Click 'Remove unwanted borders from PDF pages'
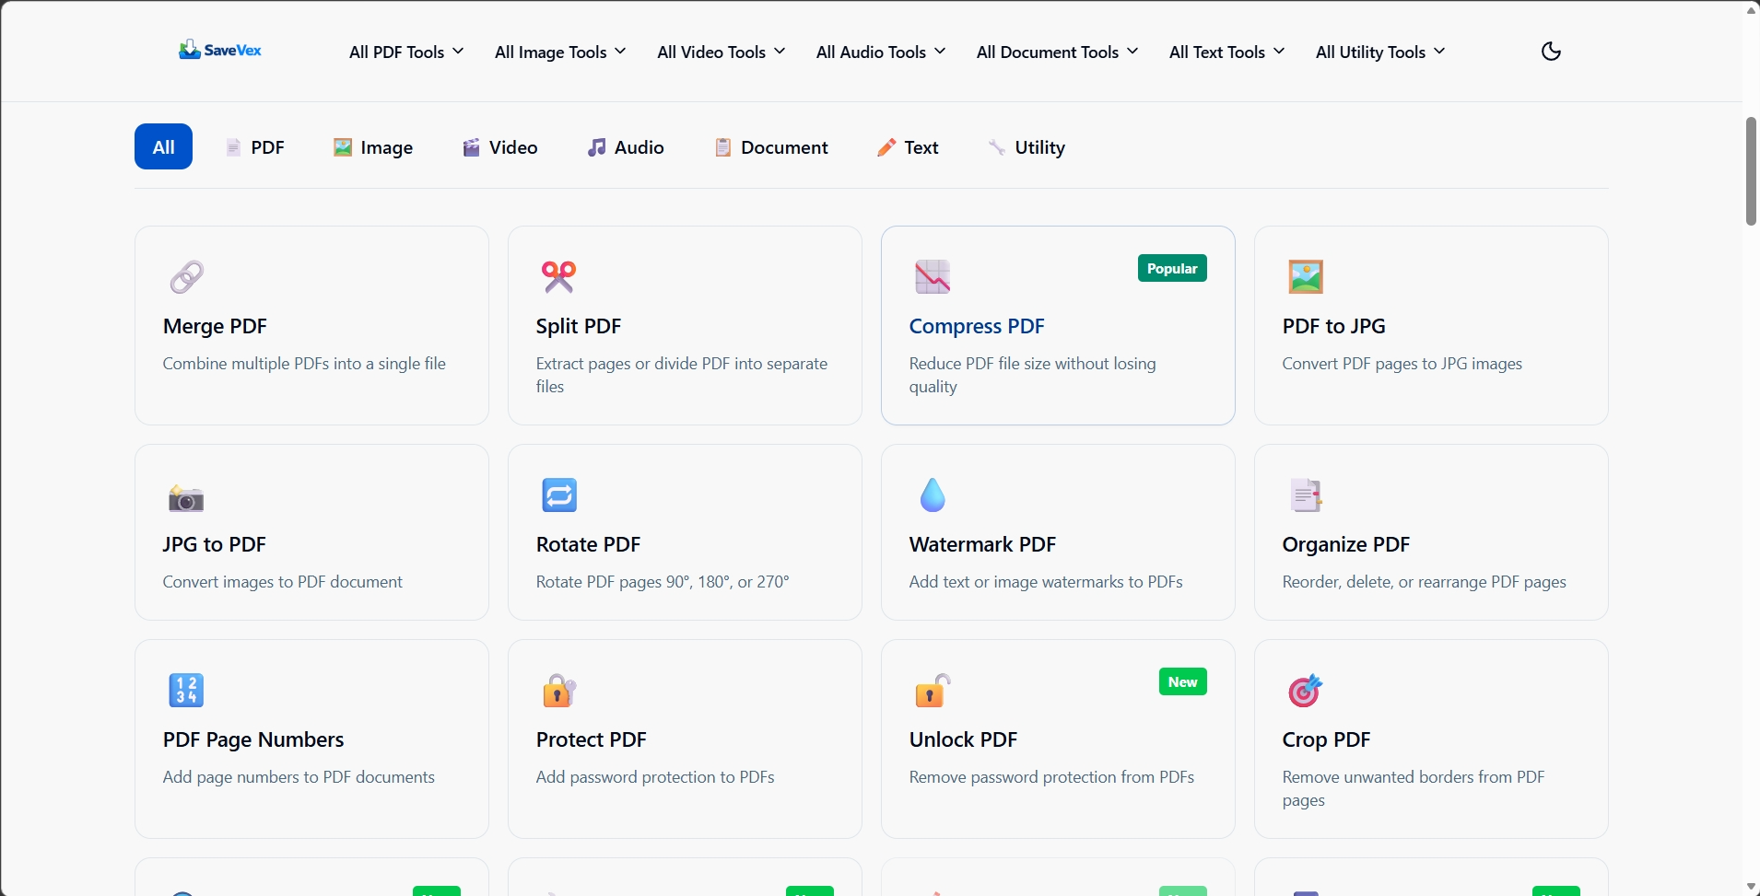Screen dimensions: 1760x896 click(x=1414, y=788)
